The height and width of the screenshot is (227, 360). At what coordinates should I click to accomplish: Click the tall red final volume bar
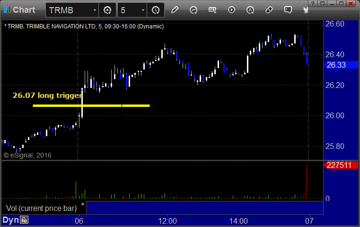tap(307, 182)
